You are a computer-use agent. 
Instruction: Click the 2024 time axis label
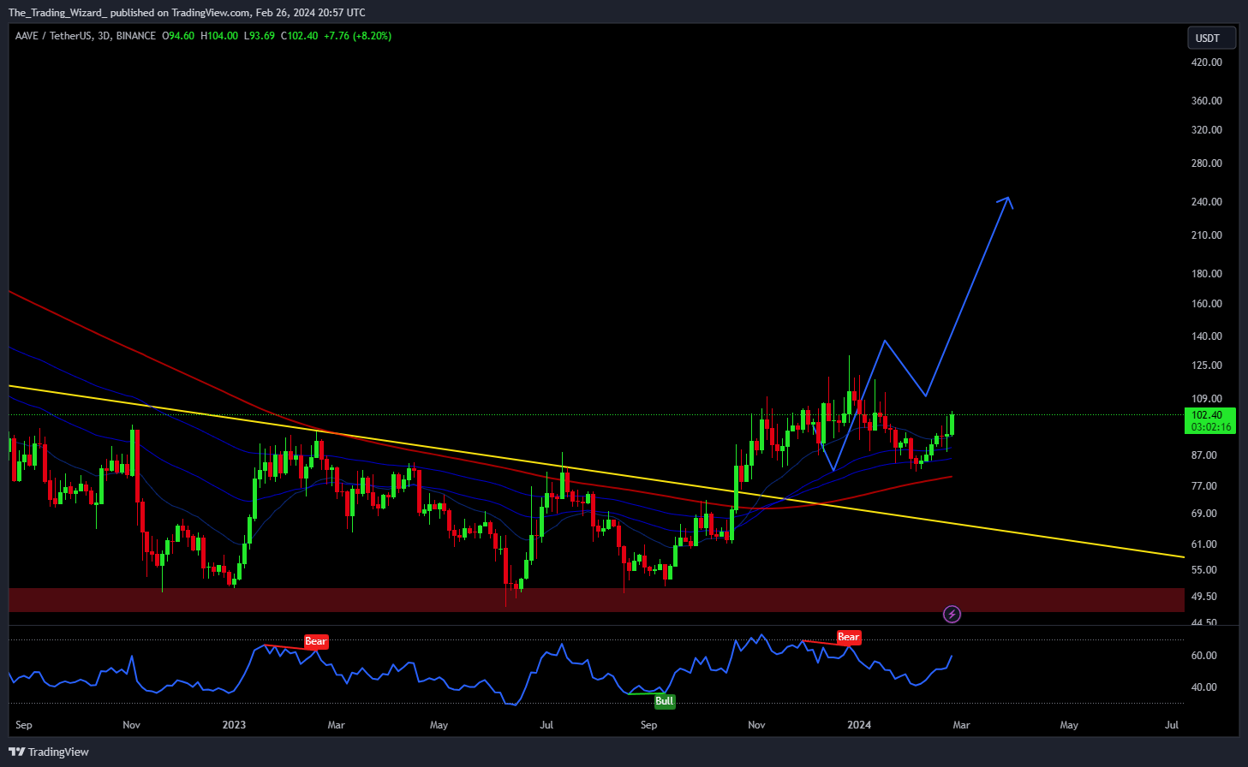859,725
